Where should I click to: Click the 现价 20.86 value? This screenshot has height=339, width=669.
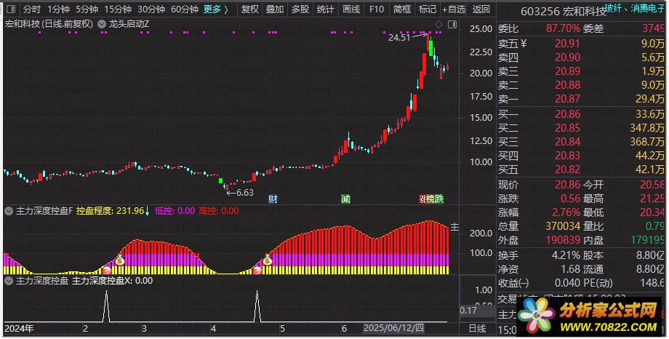click(567, 185)
